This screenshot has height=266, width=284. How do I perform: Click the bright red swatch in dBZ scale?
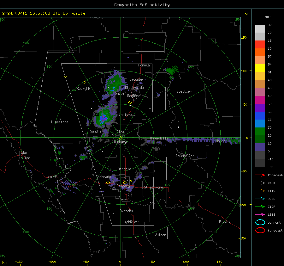pyautogui.click(x=260, y=44)
